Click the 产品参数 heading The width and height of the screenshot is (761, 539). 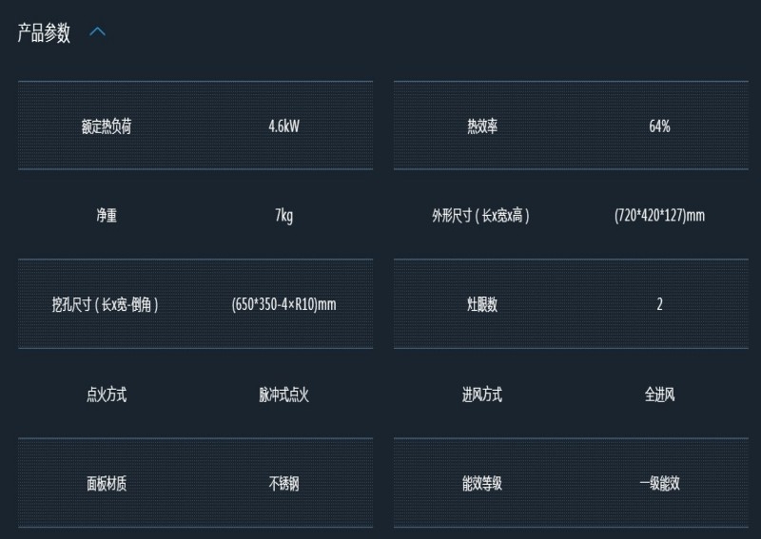click(x=44, y=33)
